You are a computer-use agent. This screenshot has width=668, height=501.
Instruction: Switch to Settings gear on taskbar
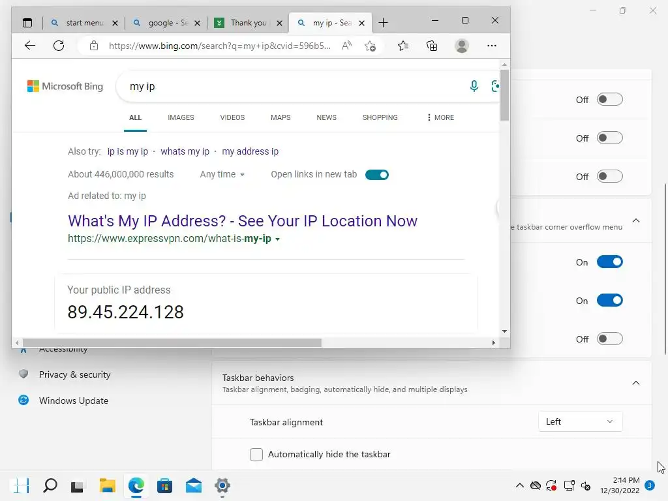(x=222, y=485)
